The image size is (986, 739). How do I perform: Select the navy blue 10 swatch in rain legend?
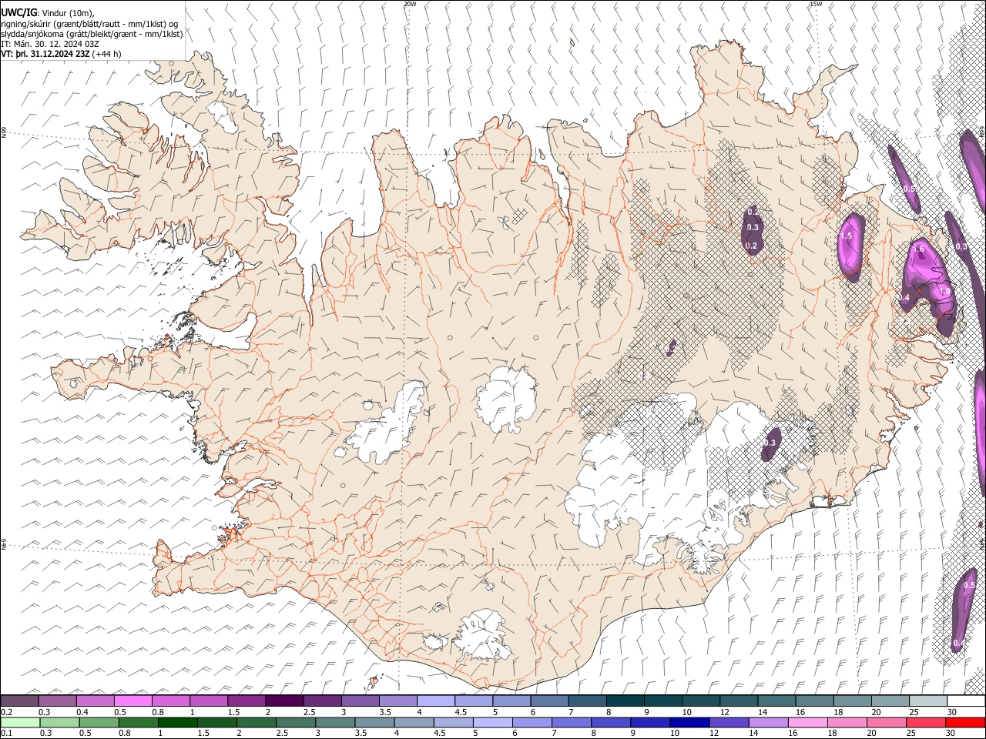(x=689, y=722)
